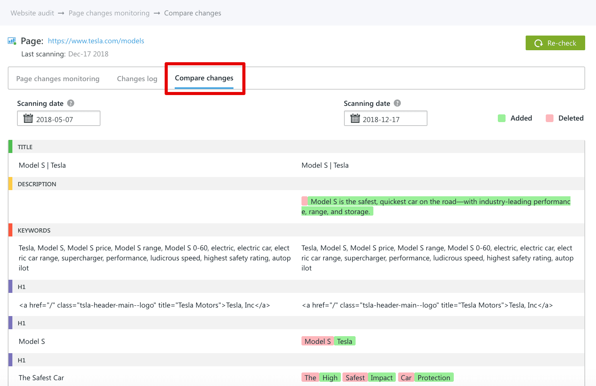The width and height of the screenshot is (596, 386).
Task: Click the deleted 'The' pink highlight
Action: pyautogui.click(x=310, y=377)
